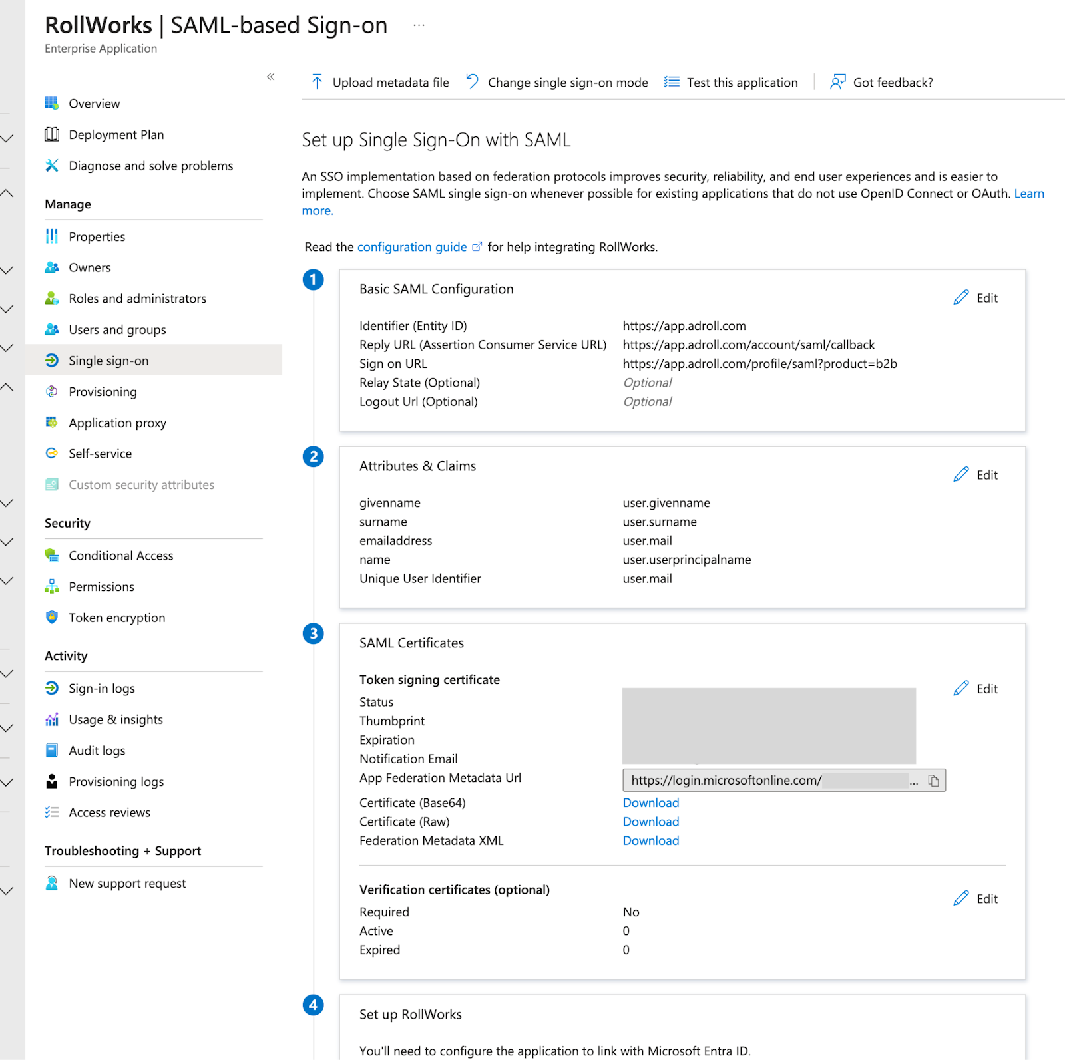1065x1060 pixels.
Task: Collapse the sidebar with double chevron
Action: pyautogui.click(x=270, y=77)
